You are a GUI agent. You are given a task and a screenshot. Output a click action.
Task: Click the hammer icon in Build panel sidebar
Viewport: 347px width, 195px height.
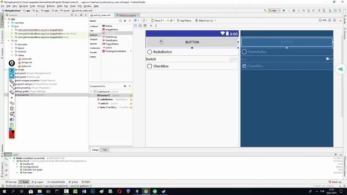click(6, 159)
